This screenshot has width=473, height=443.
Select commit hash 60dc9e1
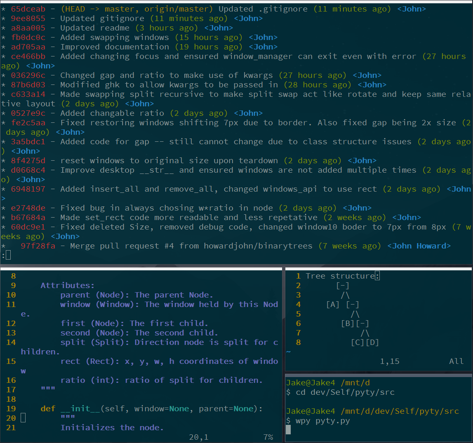point(28,227)
